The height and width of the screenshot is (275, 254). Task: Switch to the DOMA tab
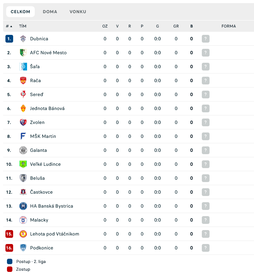pos(50,12)
